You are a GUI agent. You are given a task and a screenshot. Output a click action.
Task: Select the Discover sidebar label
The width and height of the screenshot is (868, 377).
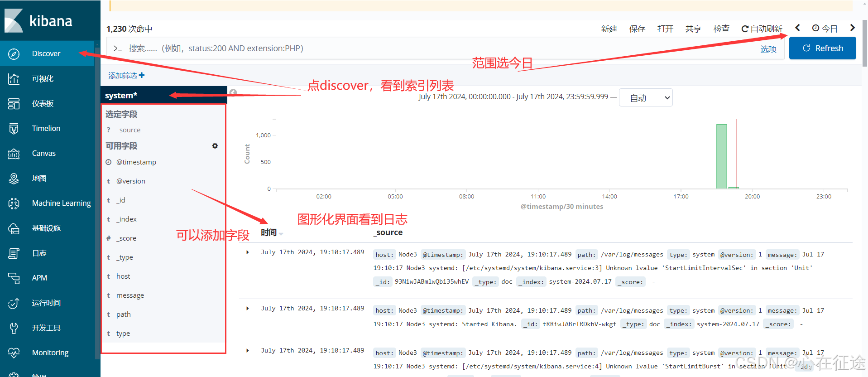click(x=46, y=53)
